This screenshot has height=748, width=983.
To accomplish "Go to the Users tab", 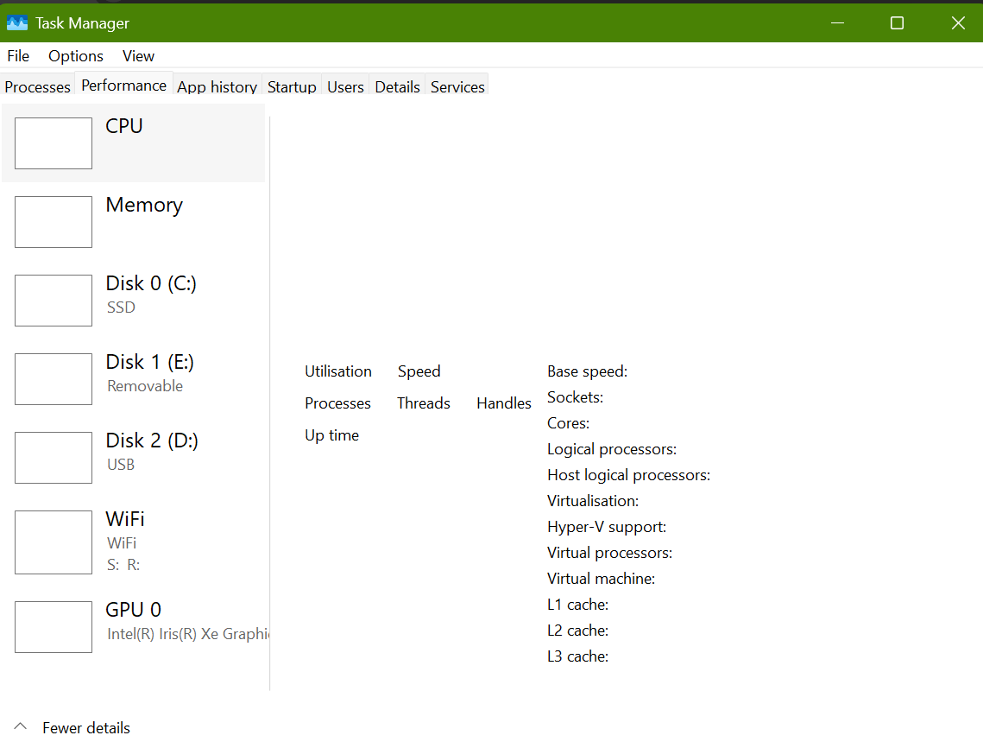I will 345,86.
